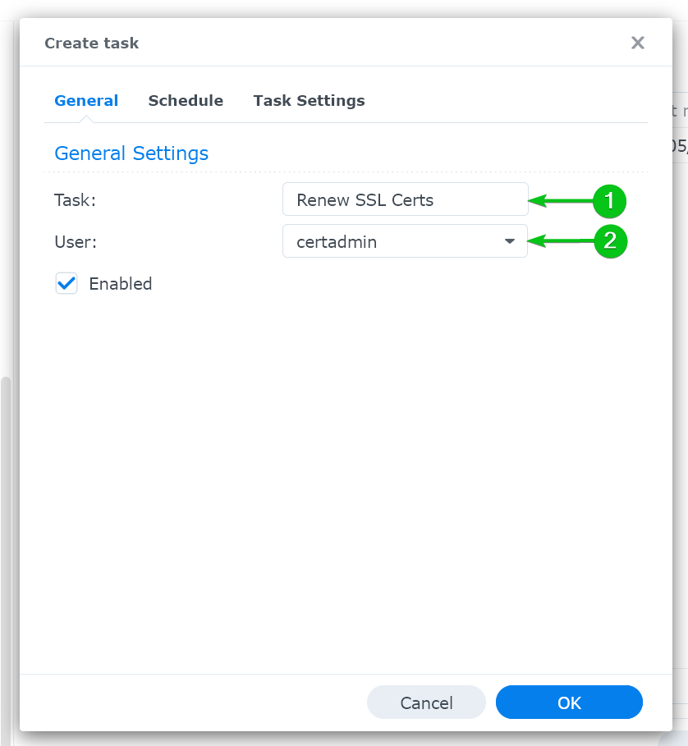This screenshot has width=688, height=746.
Task: Switch to the General tab
Action: (86, 100)
